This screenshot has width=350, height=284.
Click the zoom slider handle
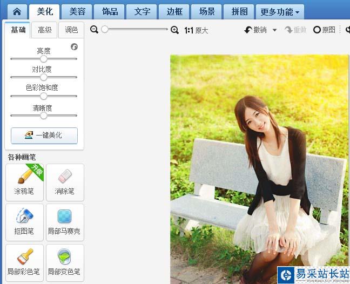[x=104, y=29]
